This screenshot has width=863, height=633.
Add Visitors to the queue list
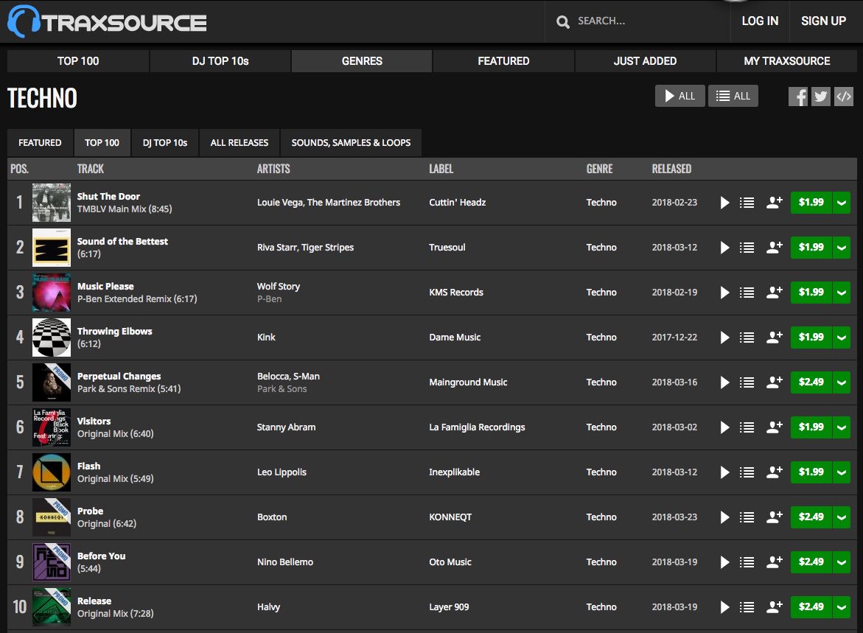[747, 427]
